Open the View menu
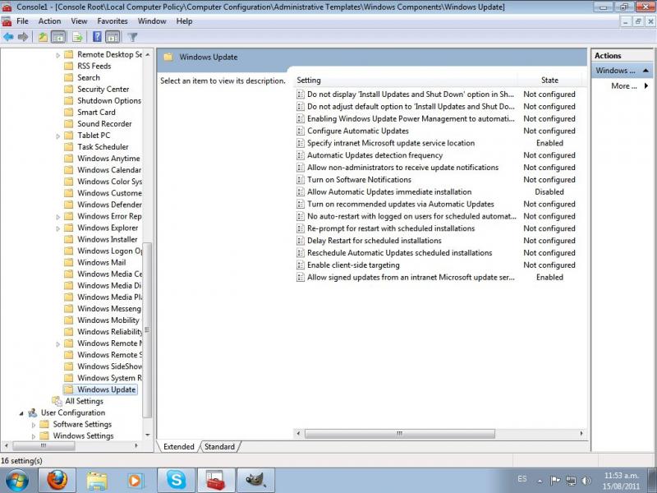Screen dimensions: 657x493 [x=79, y=21]
